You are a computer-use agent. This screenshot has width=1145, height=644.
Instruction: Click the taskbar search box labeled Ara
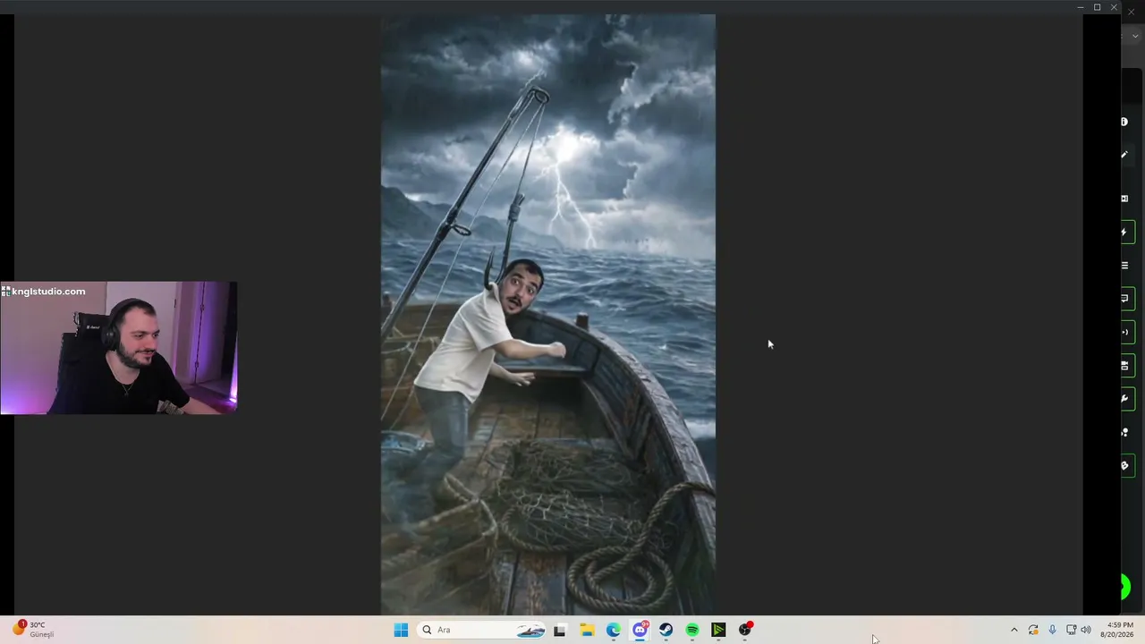click(x=482, y=630)
